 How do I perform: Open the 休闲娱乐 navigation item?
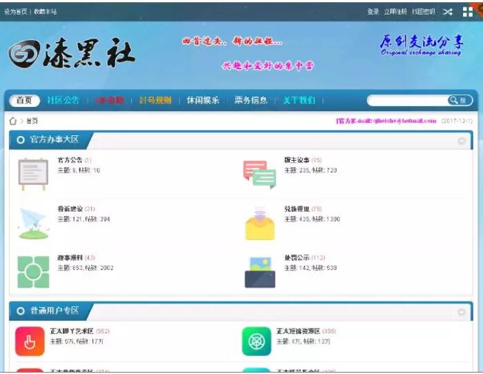point(203,100)
